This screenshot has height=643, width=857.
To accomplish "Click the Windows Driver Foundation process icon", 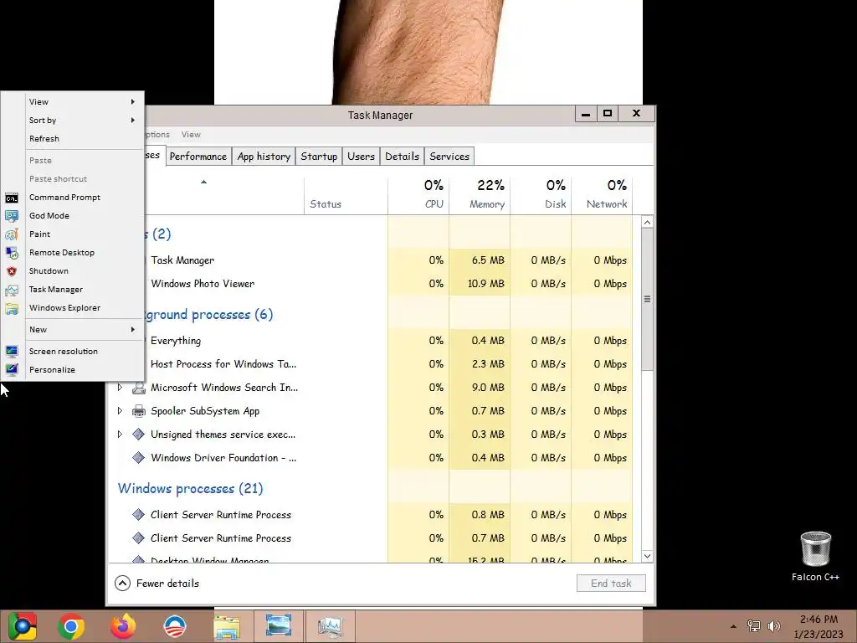I will tap(139, 458).
